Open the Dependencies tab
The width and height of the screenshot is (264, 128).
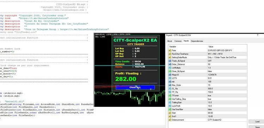coord(197,41)
